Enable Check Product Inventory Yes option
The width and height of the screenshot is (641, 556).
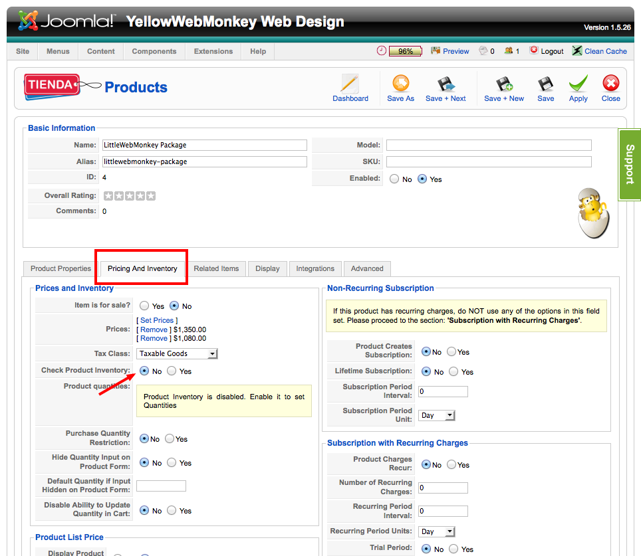(172, 371)
